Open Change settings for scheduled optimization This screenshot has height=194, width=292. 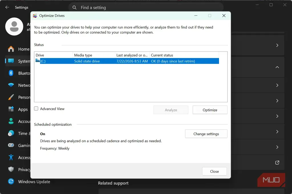pyautogui.click(x=206, y=134)
